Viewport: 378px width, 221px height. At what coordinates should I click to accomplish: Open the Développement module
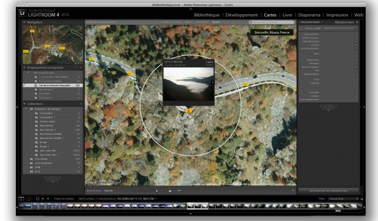[x=242, y=15]
